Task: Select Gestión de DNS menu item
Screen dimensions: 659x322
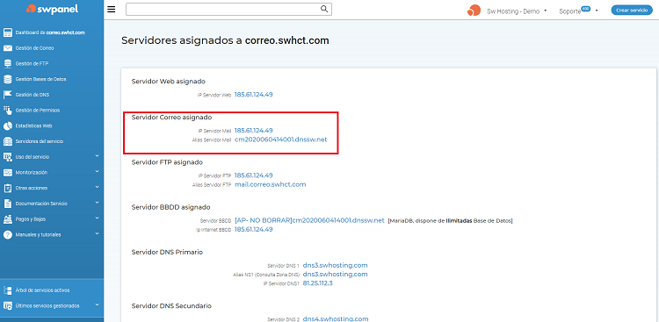Action: tap(33, 95)
